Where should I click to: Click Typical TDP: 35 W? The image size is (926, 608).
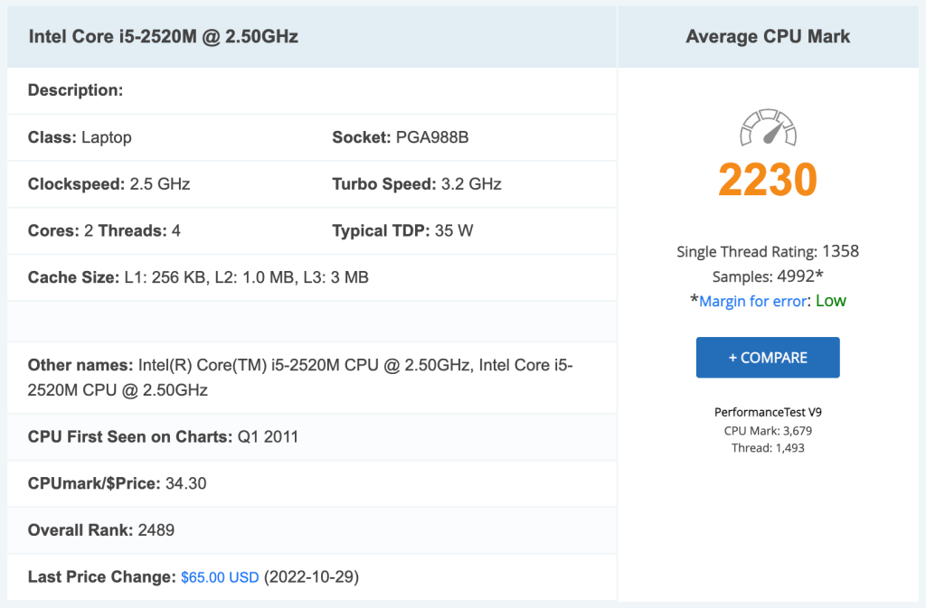pyautogui.click(x=402, y=230)
